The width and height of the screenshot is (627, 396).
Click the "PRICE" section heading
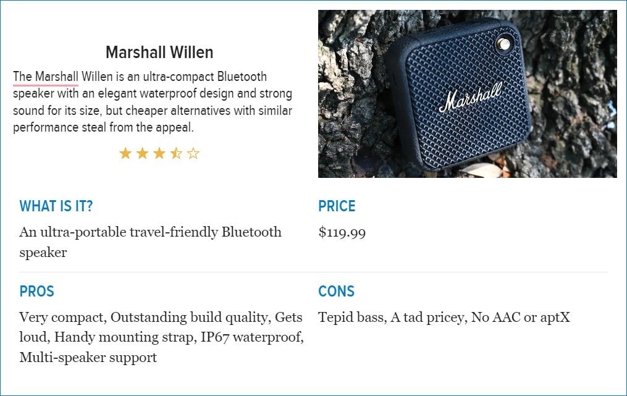337,206
